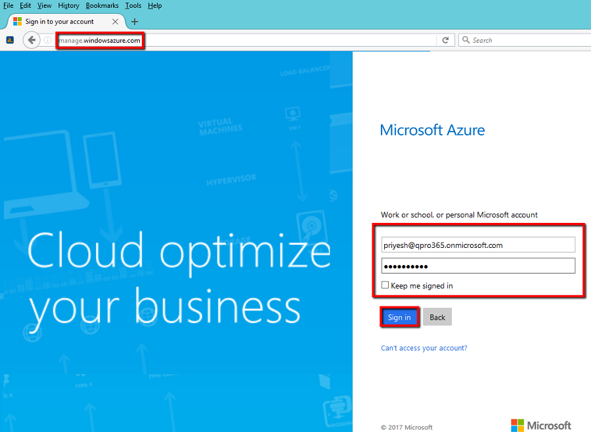Image resolution: width=591 pixels, height=432 pixels.
Task: Open the History menu
Action: pyautogui.click(x=68, y=5)
